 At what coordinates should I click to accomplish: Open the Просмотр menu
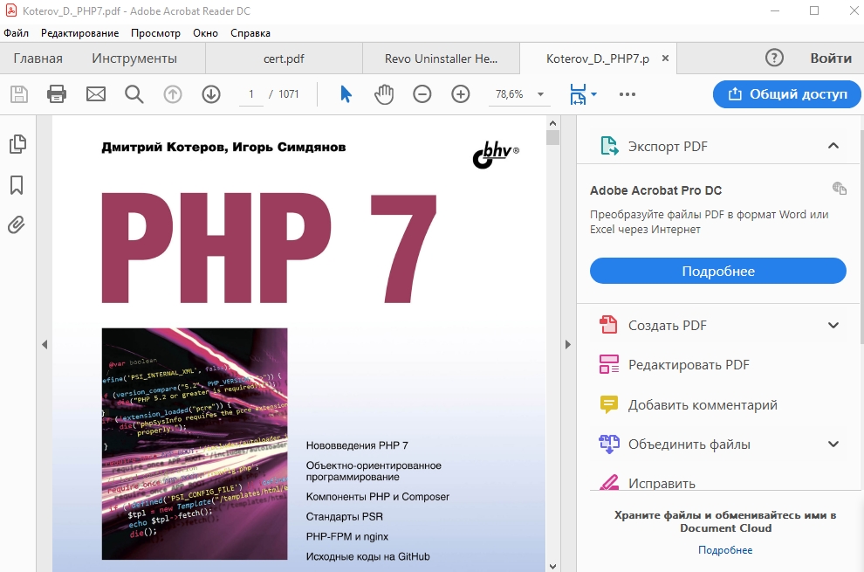point(155,33)
